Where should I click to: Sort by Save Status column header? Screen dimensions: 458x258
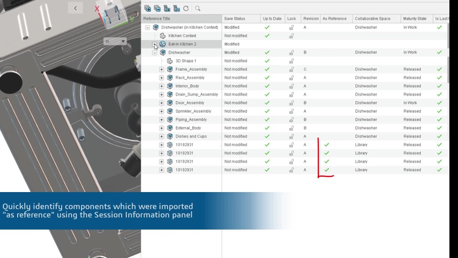click(x=241, y=19)
